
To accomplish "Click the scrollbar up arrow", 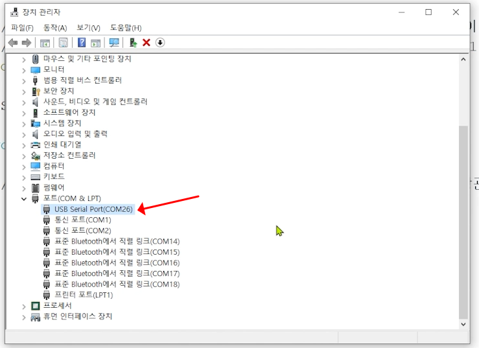I will pyautogui.click(x=463, y=59).
